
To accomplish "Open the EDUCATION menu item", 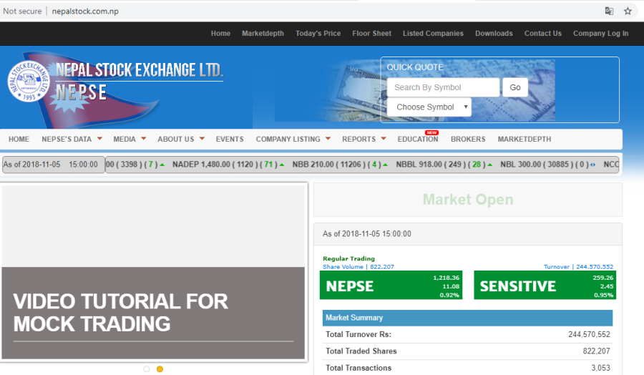I will (x=418, y=140).
